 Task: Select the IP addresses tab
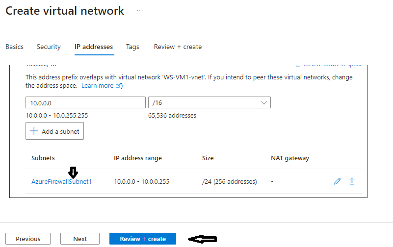coord(94,47)
